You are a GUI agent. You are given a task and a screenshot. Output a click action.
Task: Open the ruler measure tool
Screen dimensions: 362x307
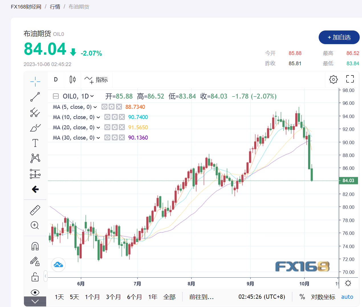tap(35, 210)
